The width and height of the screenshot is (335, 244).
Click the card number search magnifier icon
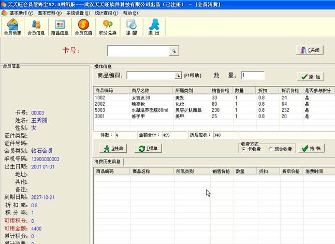[174, 51]
